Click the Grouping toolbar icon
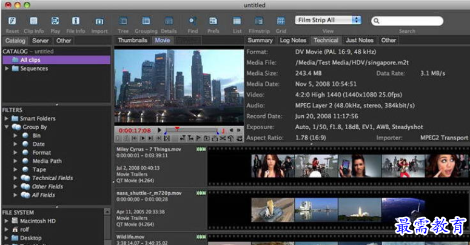Image resolution: width=470 pixels, height=245 pixels. click(146, 21)
